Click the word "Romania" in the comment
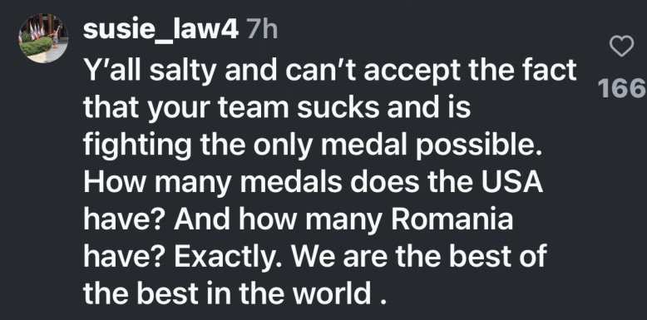 (x=452, y=220)
